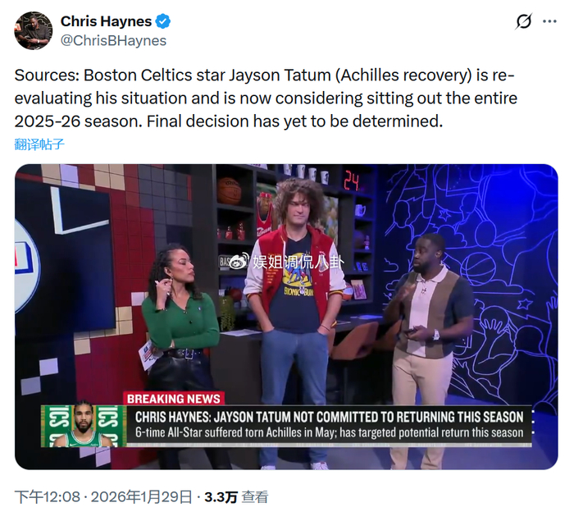Click the 翻译帖子 translate post link

[x=39, y=144]
